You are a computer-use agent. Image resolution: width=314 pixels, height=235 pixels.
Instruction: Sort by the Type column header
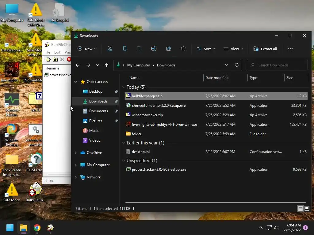[266, 77]
